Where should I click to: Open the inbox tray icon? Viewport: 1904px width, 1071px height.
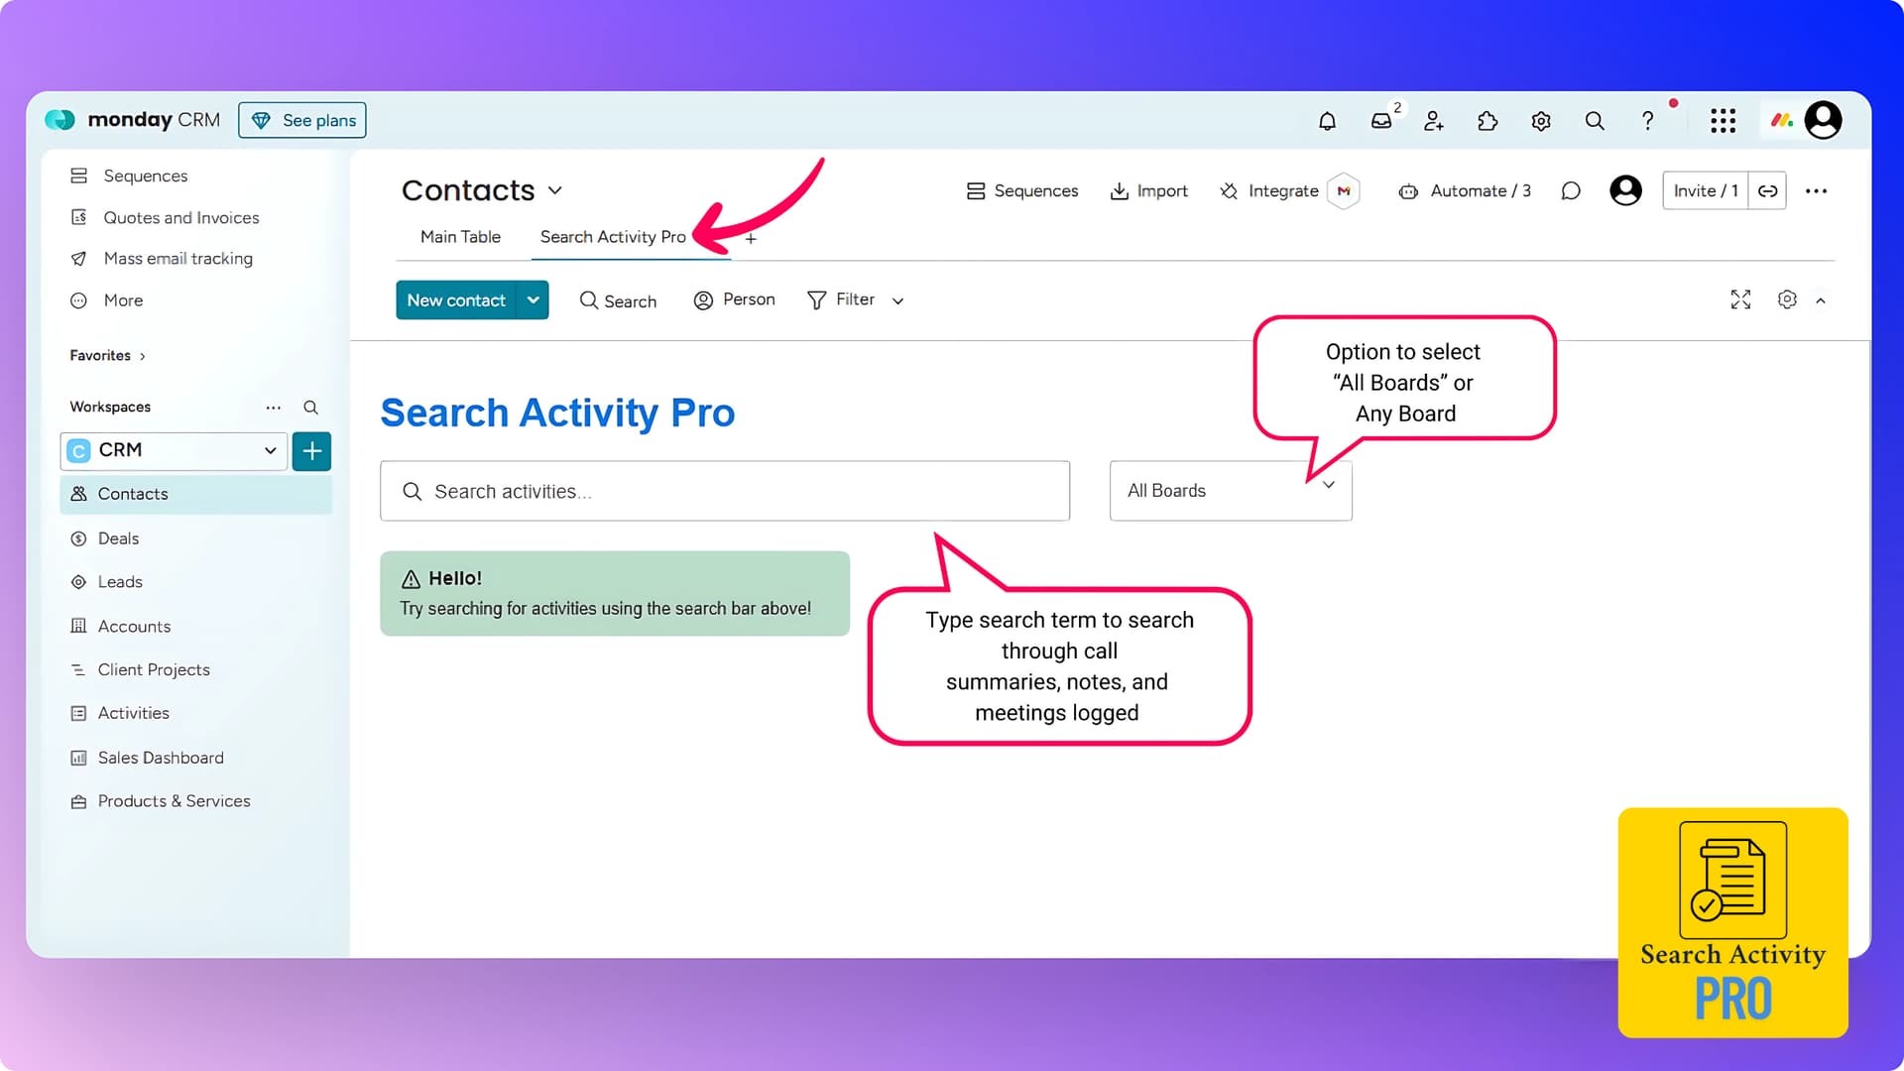click(x=1380, y=121)
